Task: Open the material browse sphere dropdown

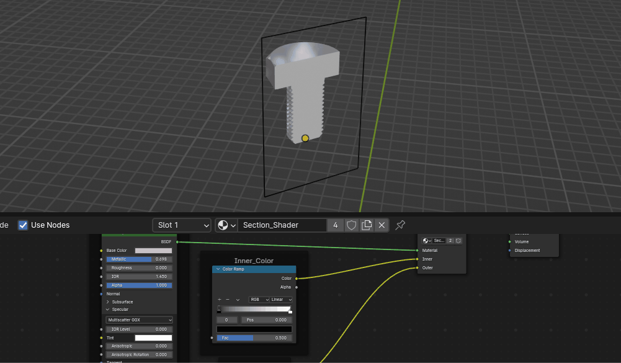Action: click(x=226, y=225)
